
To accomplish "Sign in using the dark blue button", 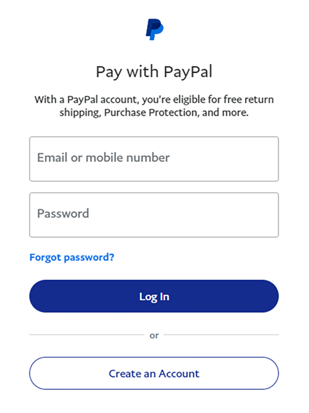I will pyautogui.click(x=154, y=296).
